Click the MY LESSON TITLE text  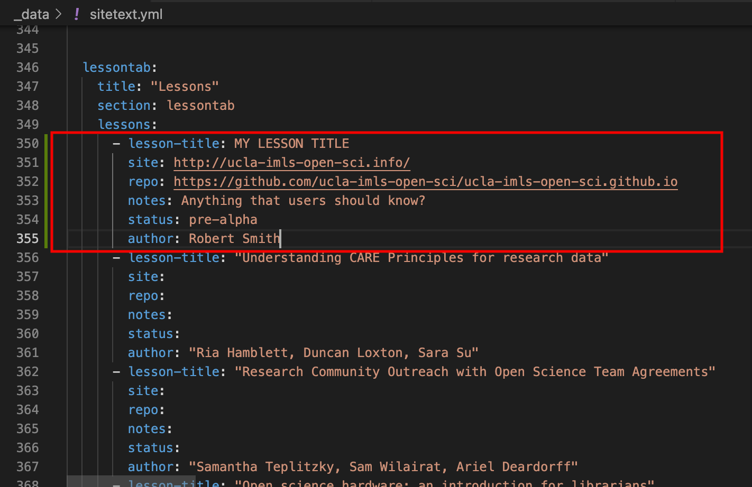click(292, 144)
